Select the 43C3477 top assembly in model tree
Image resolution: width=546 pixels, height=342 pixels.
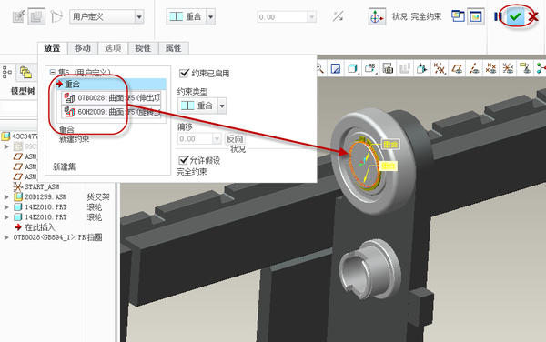coord(19,136)
